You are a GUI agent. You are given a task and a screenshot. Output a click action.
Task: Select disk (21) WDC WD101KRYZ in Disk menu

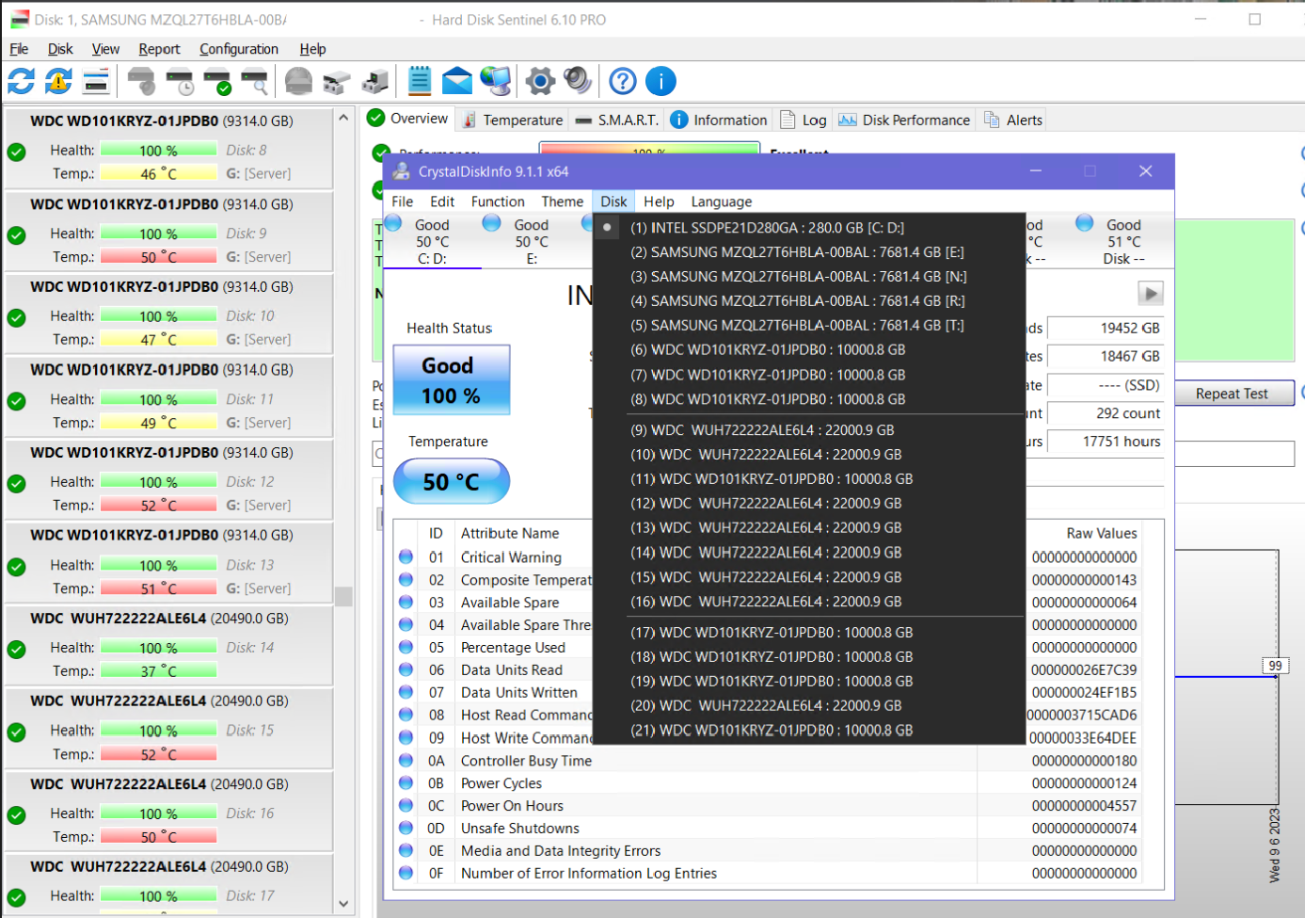[x=772, y=731]
